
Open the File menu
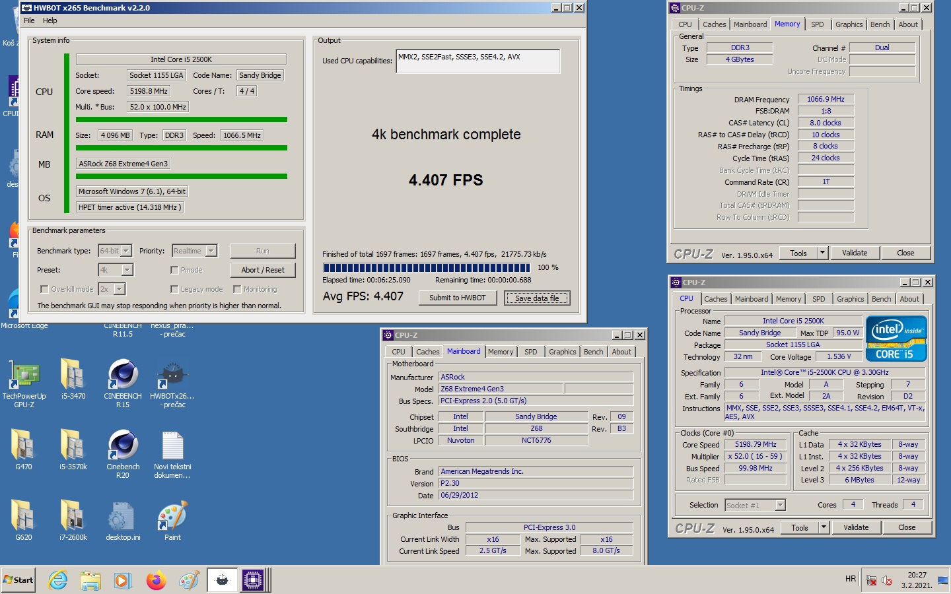click(x=29, y=20)
